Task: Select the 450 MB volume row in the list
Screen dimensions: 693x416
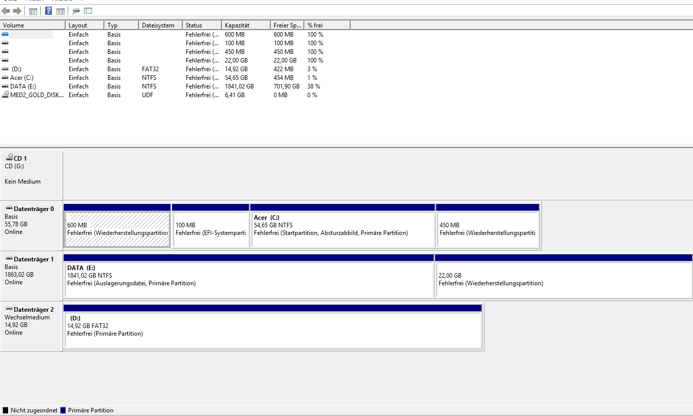Action: point(175,52)
